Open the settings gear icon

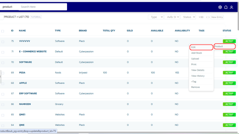pos(220,7)
